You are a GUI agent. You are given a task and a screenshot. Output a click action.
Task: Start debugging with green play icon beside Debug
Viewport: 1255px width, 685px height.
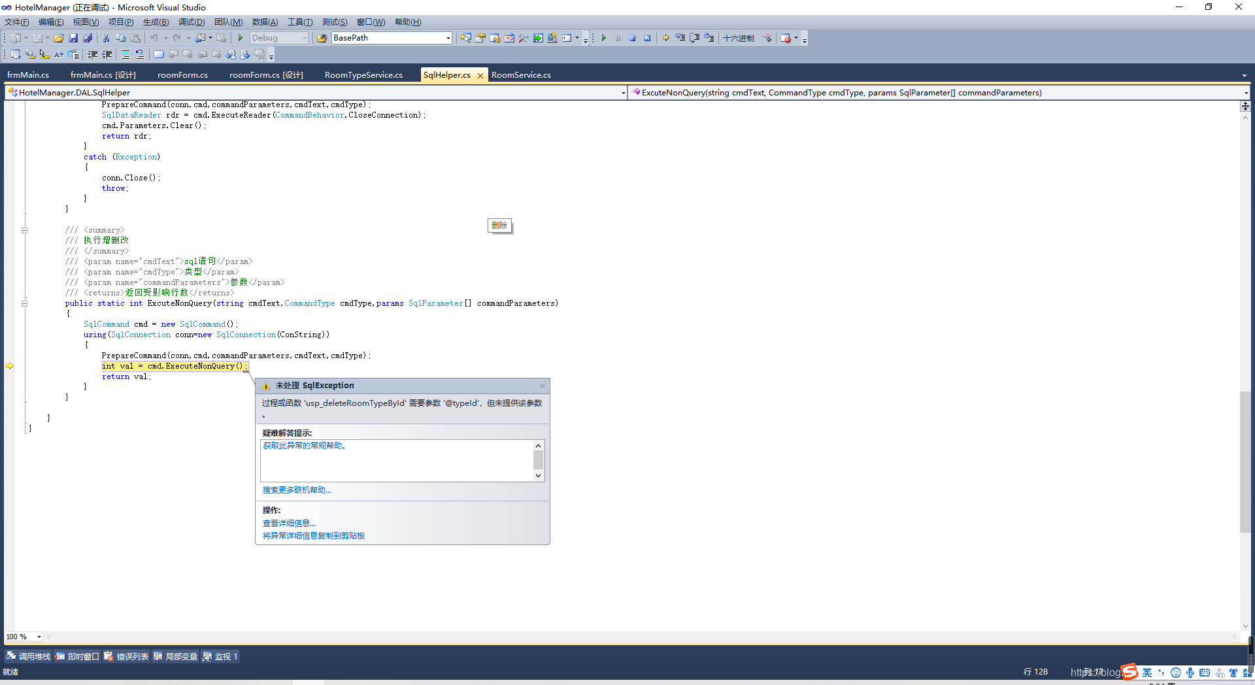tap(241, 39)
